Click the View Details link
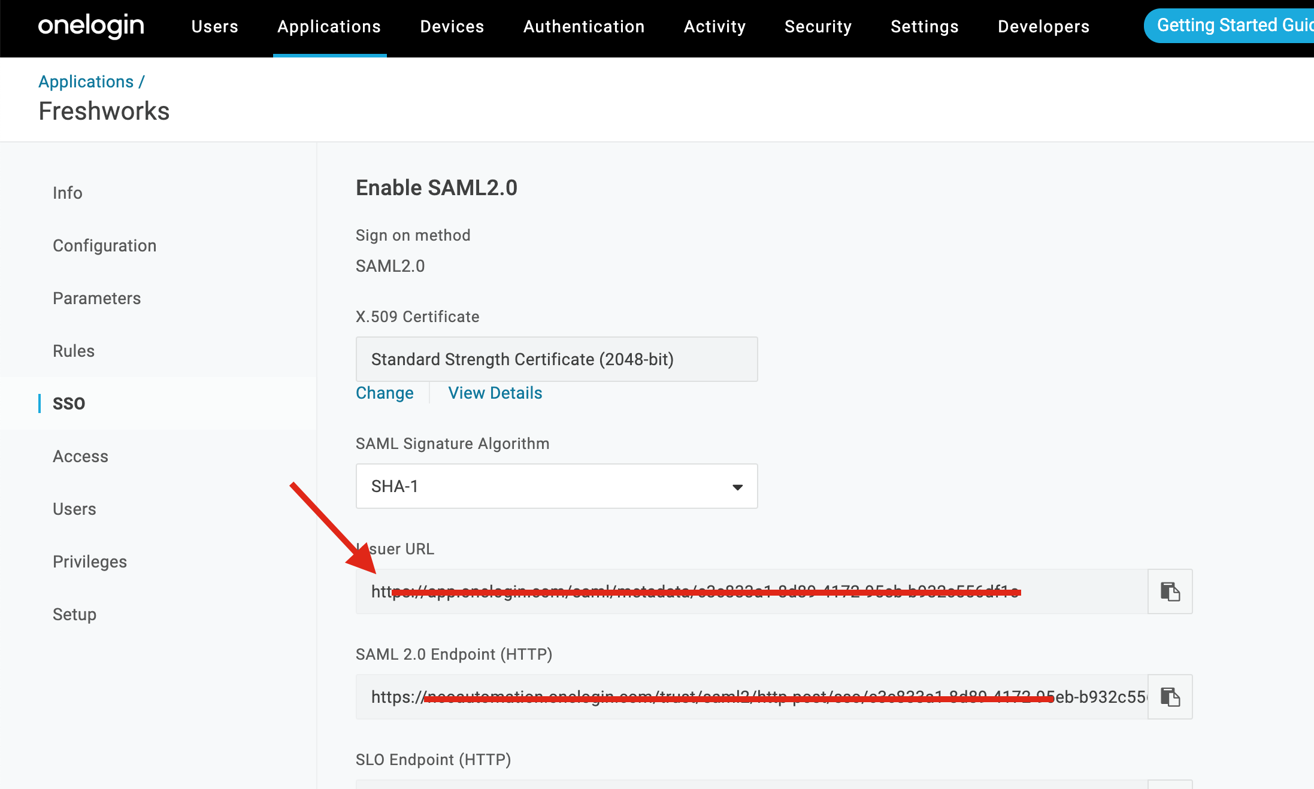Screen dimensions: 1314x789 pyautogui.click(x=495, y=393)
